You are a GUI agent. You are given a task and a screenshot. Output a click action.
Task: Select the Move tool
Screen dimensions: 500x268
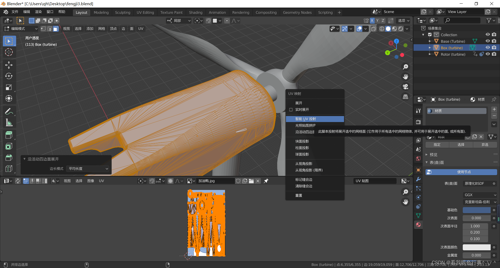click(x=9, y=65)
